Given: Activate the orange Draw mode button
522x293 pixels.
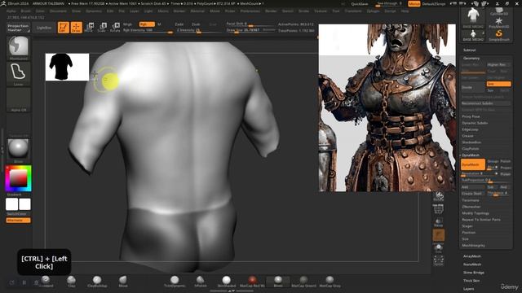Looking at the screenshot, I should (x=76, y=28).
